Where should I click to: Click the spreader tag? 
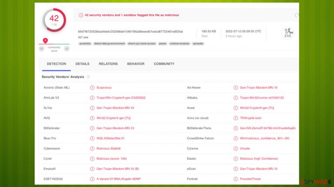198,43
